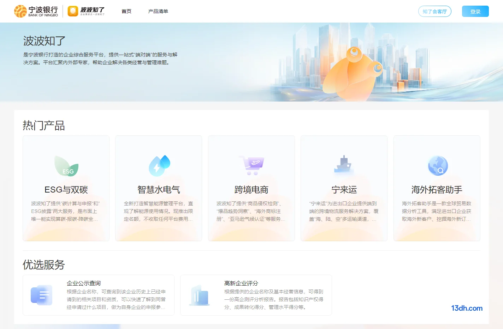The image size is (503, 329).
Task: Open the 智慧水电气 product title
Action: click(159, 190)
